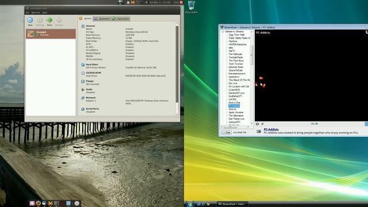Click the Hard Disks section icon
368x207 pixels.
pyautogui.click(x=83, y=65)
